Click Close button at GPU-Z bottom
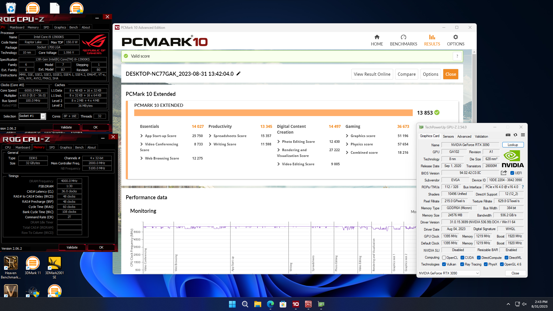 [x=515, y=273]
